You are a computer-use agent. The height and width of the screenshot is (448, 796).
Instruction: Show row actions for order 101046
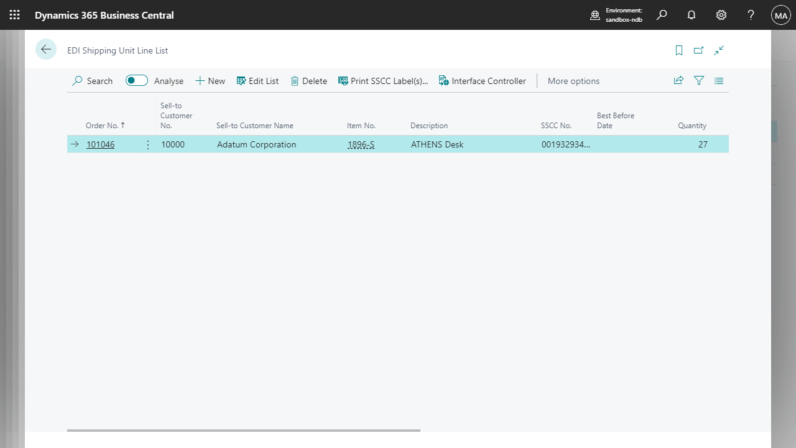point(148,145)
